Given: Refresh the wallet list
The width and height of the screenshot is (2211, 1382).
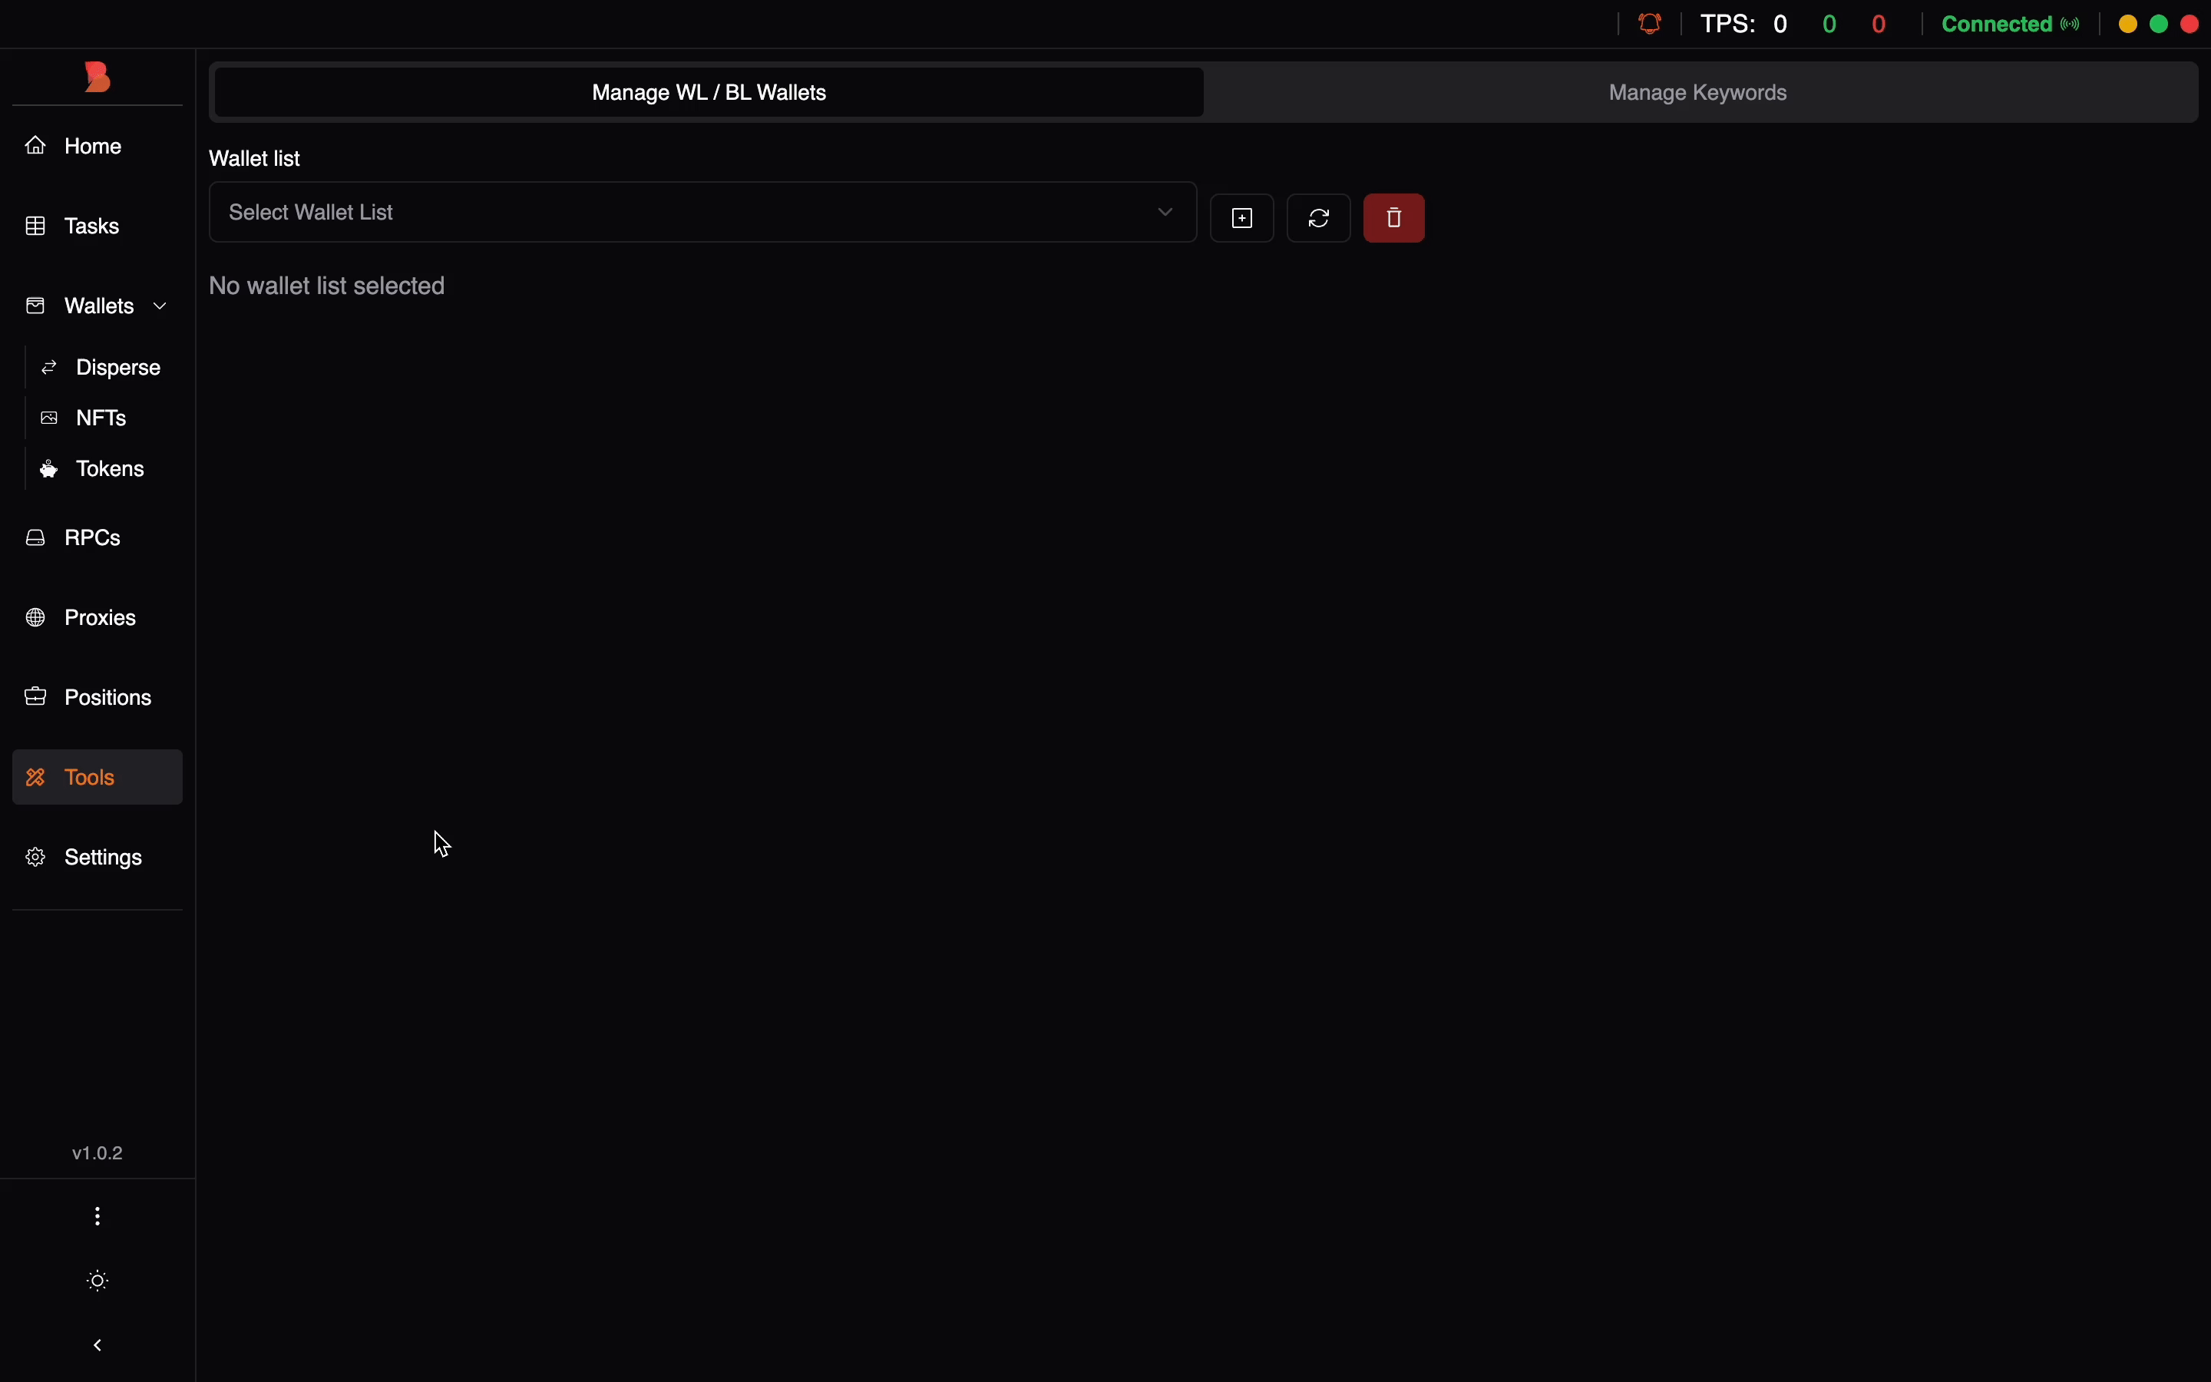Looking at the screenshot, I should [x=1318, y=217].
